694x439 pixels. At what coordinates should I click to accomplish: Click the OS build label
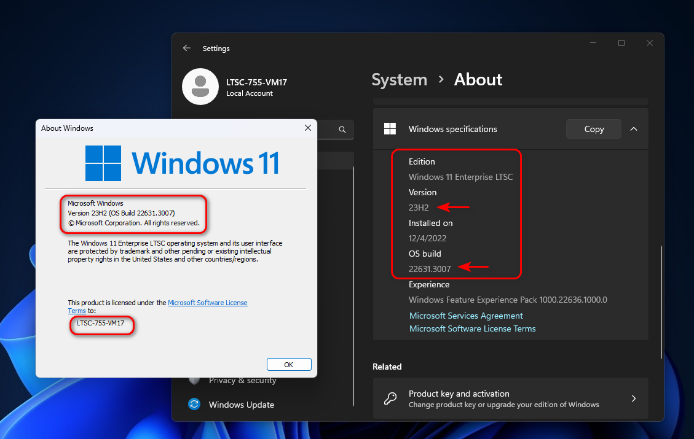click(x=425, y=254)
